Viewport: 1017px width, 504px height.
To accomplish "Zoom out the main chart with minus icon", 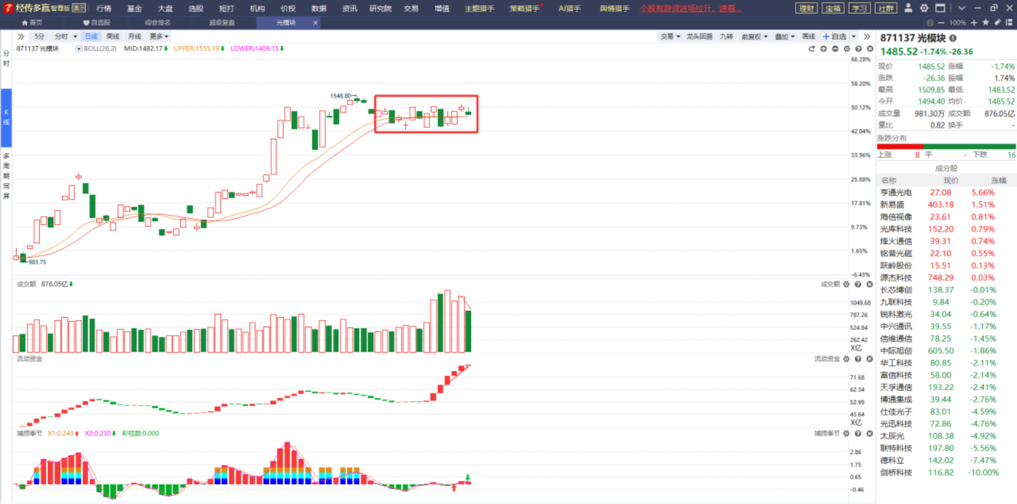I will 835,49.
